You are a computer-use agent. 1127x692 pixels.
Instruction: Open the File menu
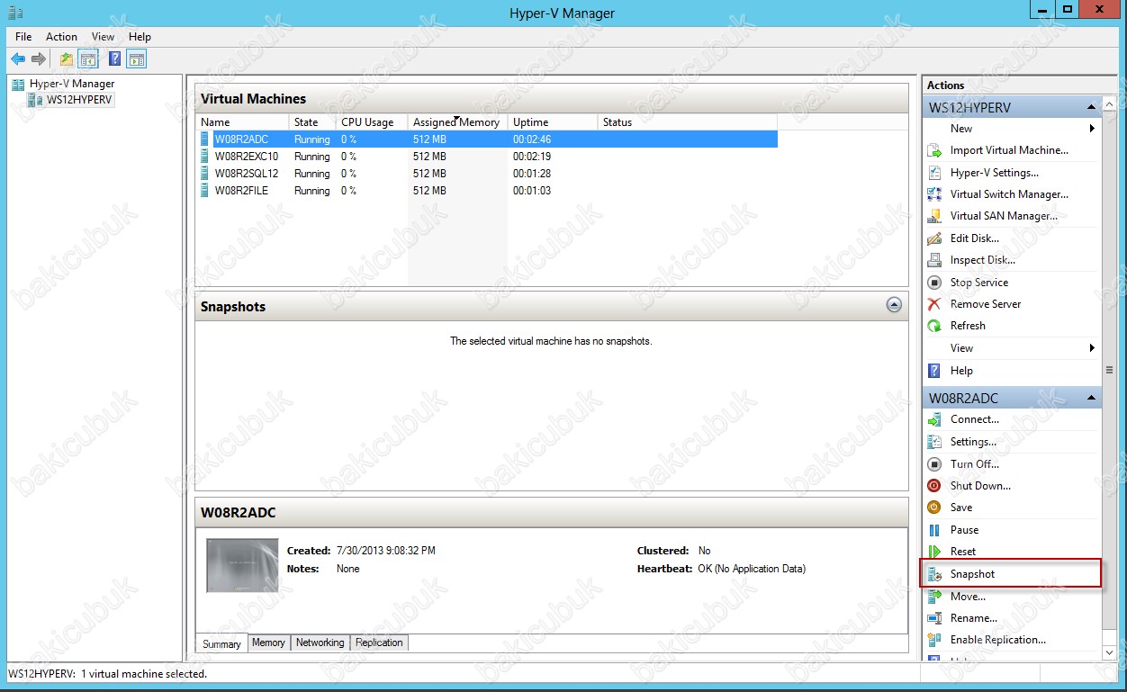click(x=23, y=37)
